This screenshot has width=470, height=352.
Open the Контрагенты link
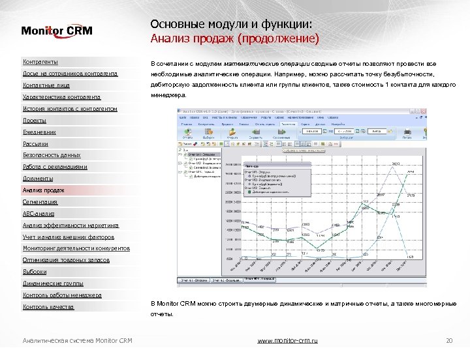coord(40,62)
